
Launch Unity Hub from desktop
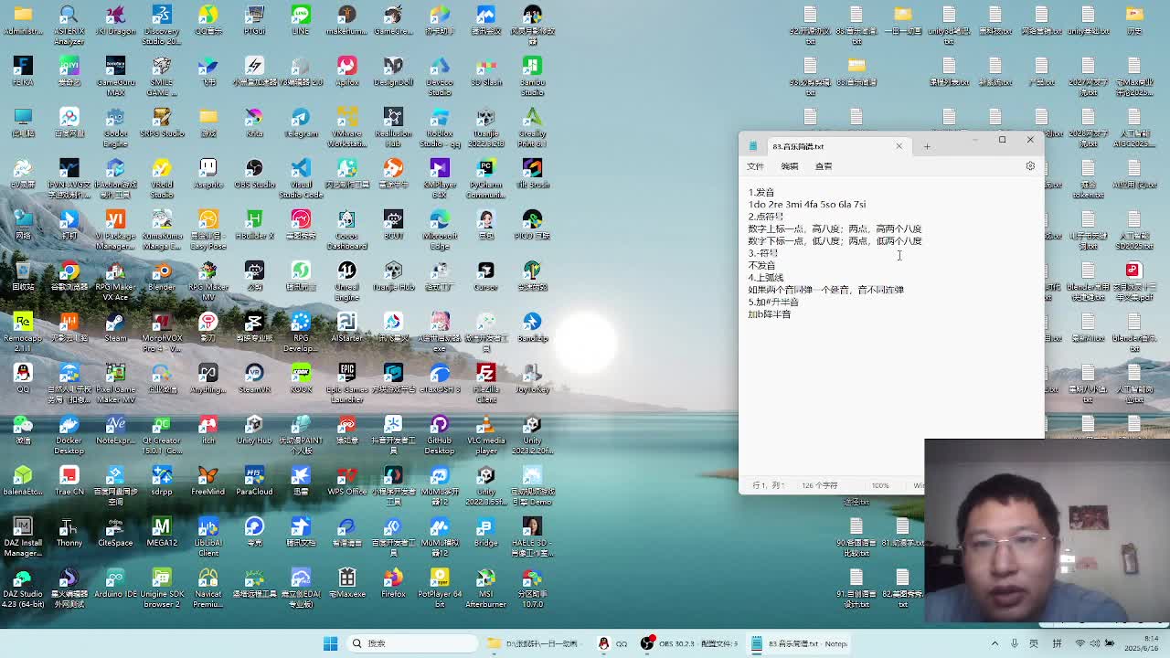pos(254,426)
